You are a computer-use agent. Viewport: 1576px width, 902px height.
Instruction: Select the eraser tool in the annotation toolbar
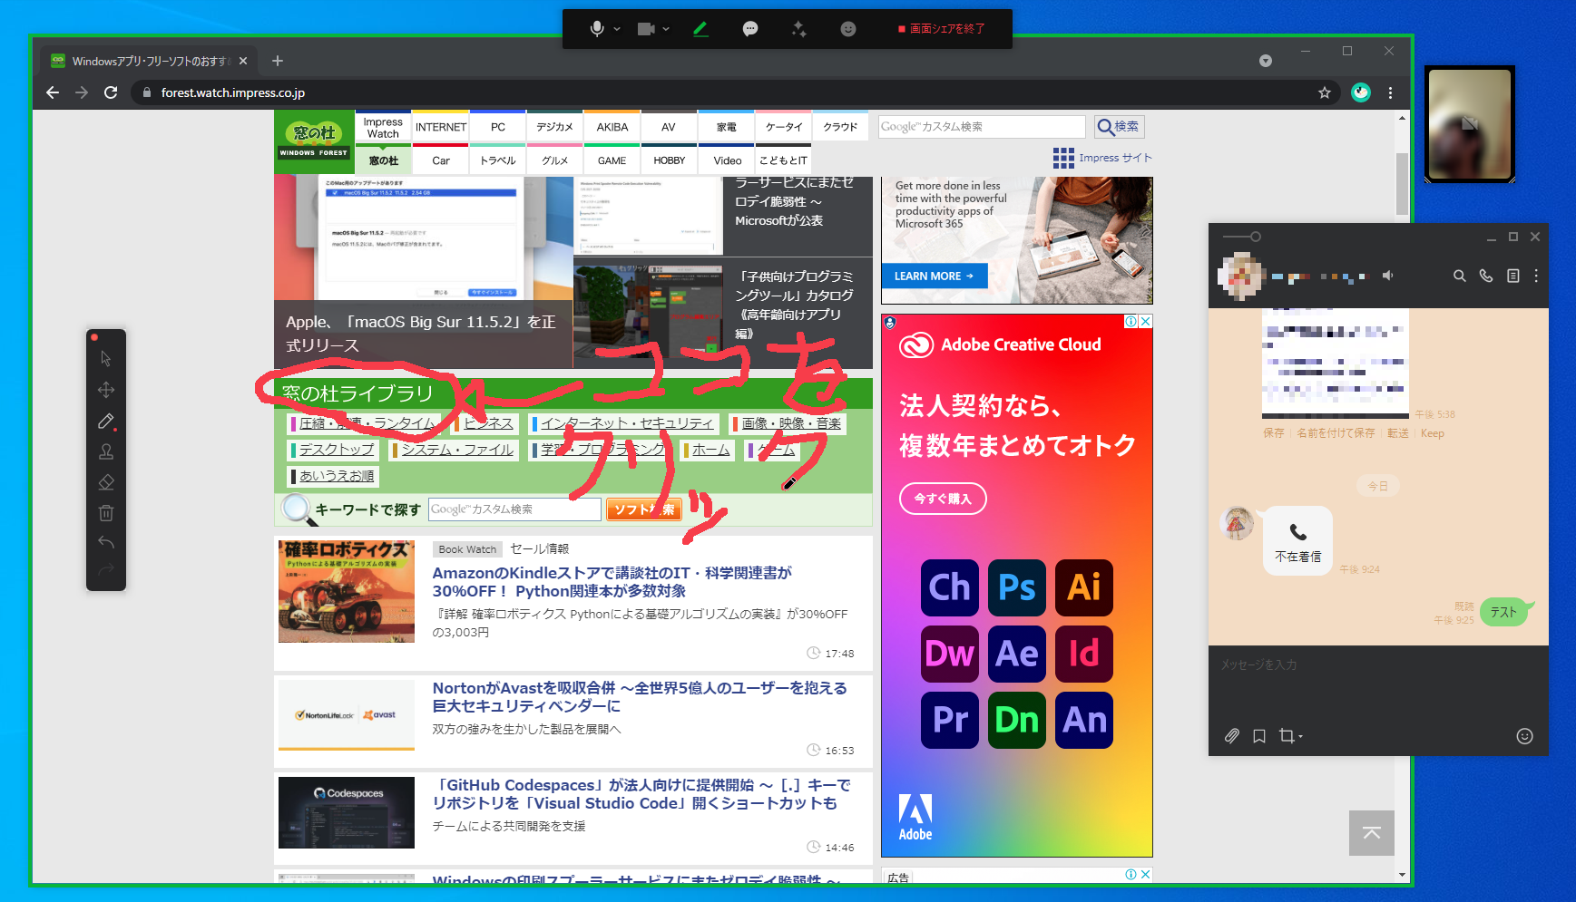(106, 481)
